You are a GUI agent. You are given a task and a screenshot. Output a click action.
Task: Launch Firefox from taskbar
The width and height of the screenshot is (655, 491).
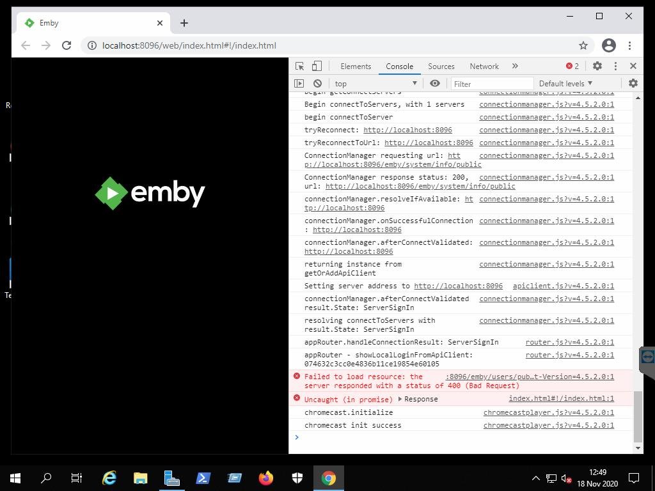(265, 478)
